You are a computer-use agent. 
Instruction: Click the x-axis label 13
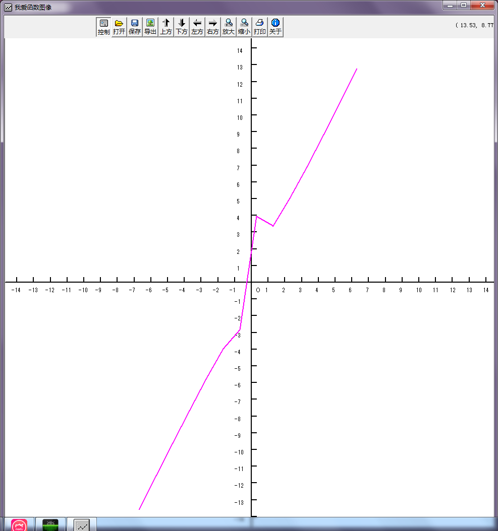pyautogui.click(x=469, y=290)
